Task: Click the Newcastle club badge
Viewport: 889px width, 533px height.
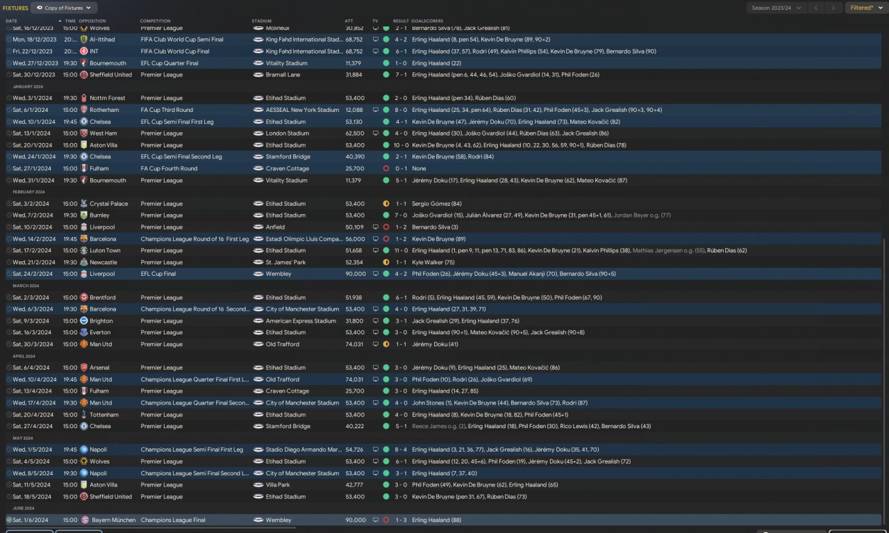Action: pos(83,262)
